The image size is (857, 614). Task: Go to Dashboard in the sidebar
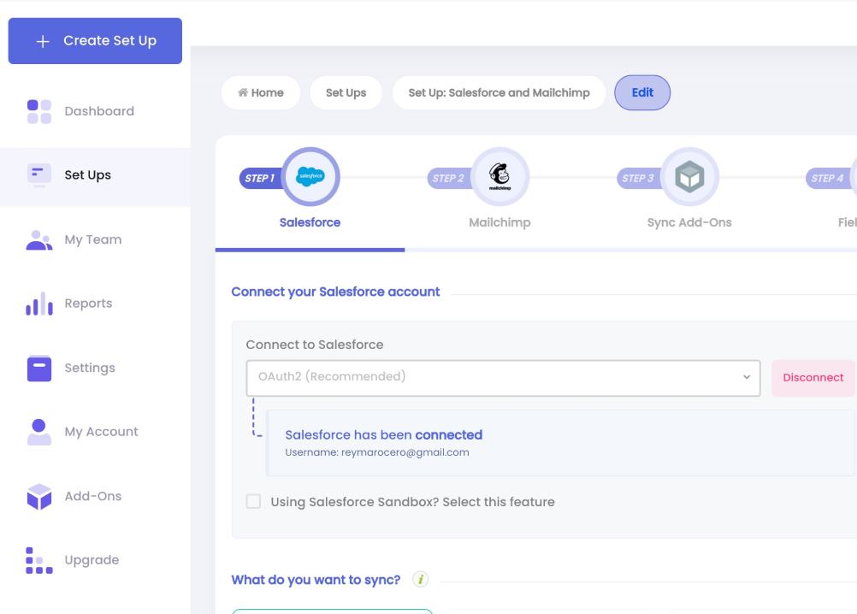(99, 111)
